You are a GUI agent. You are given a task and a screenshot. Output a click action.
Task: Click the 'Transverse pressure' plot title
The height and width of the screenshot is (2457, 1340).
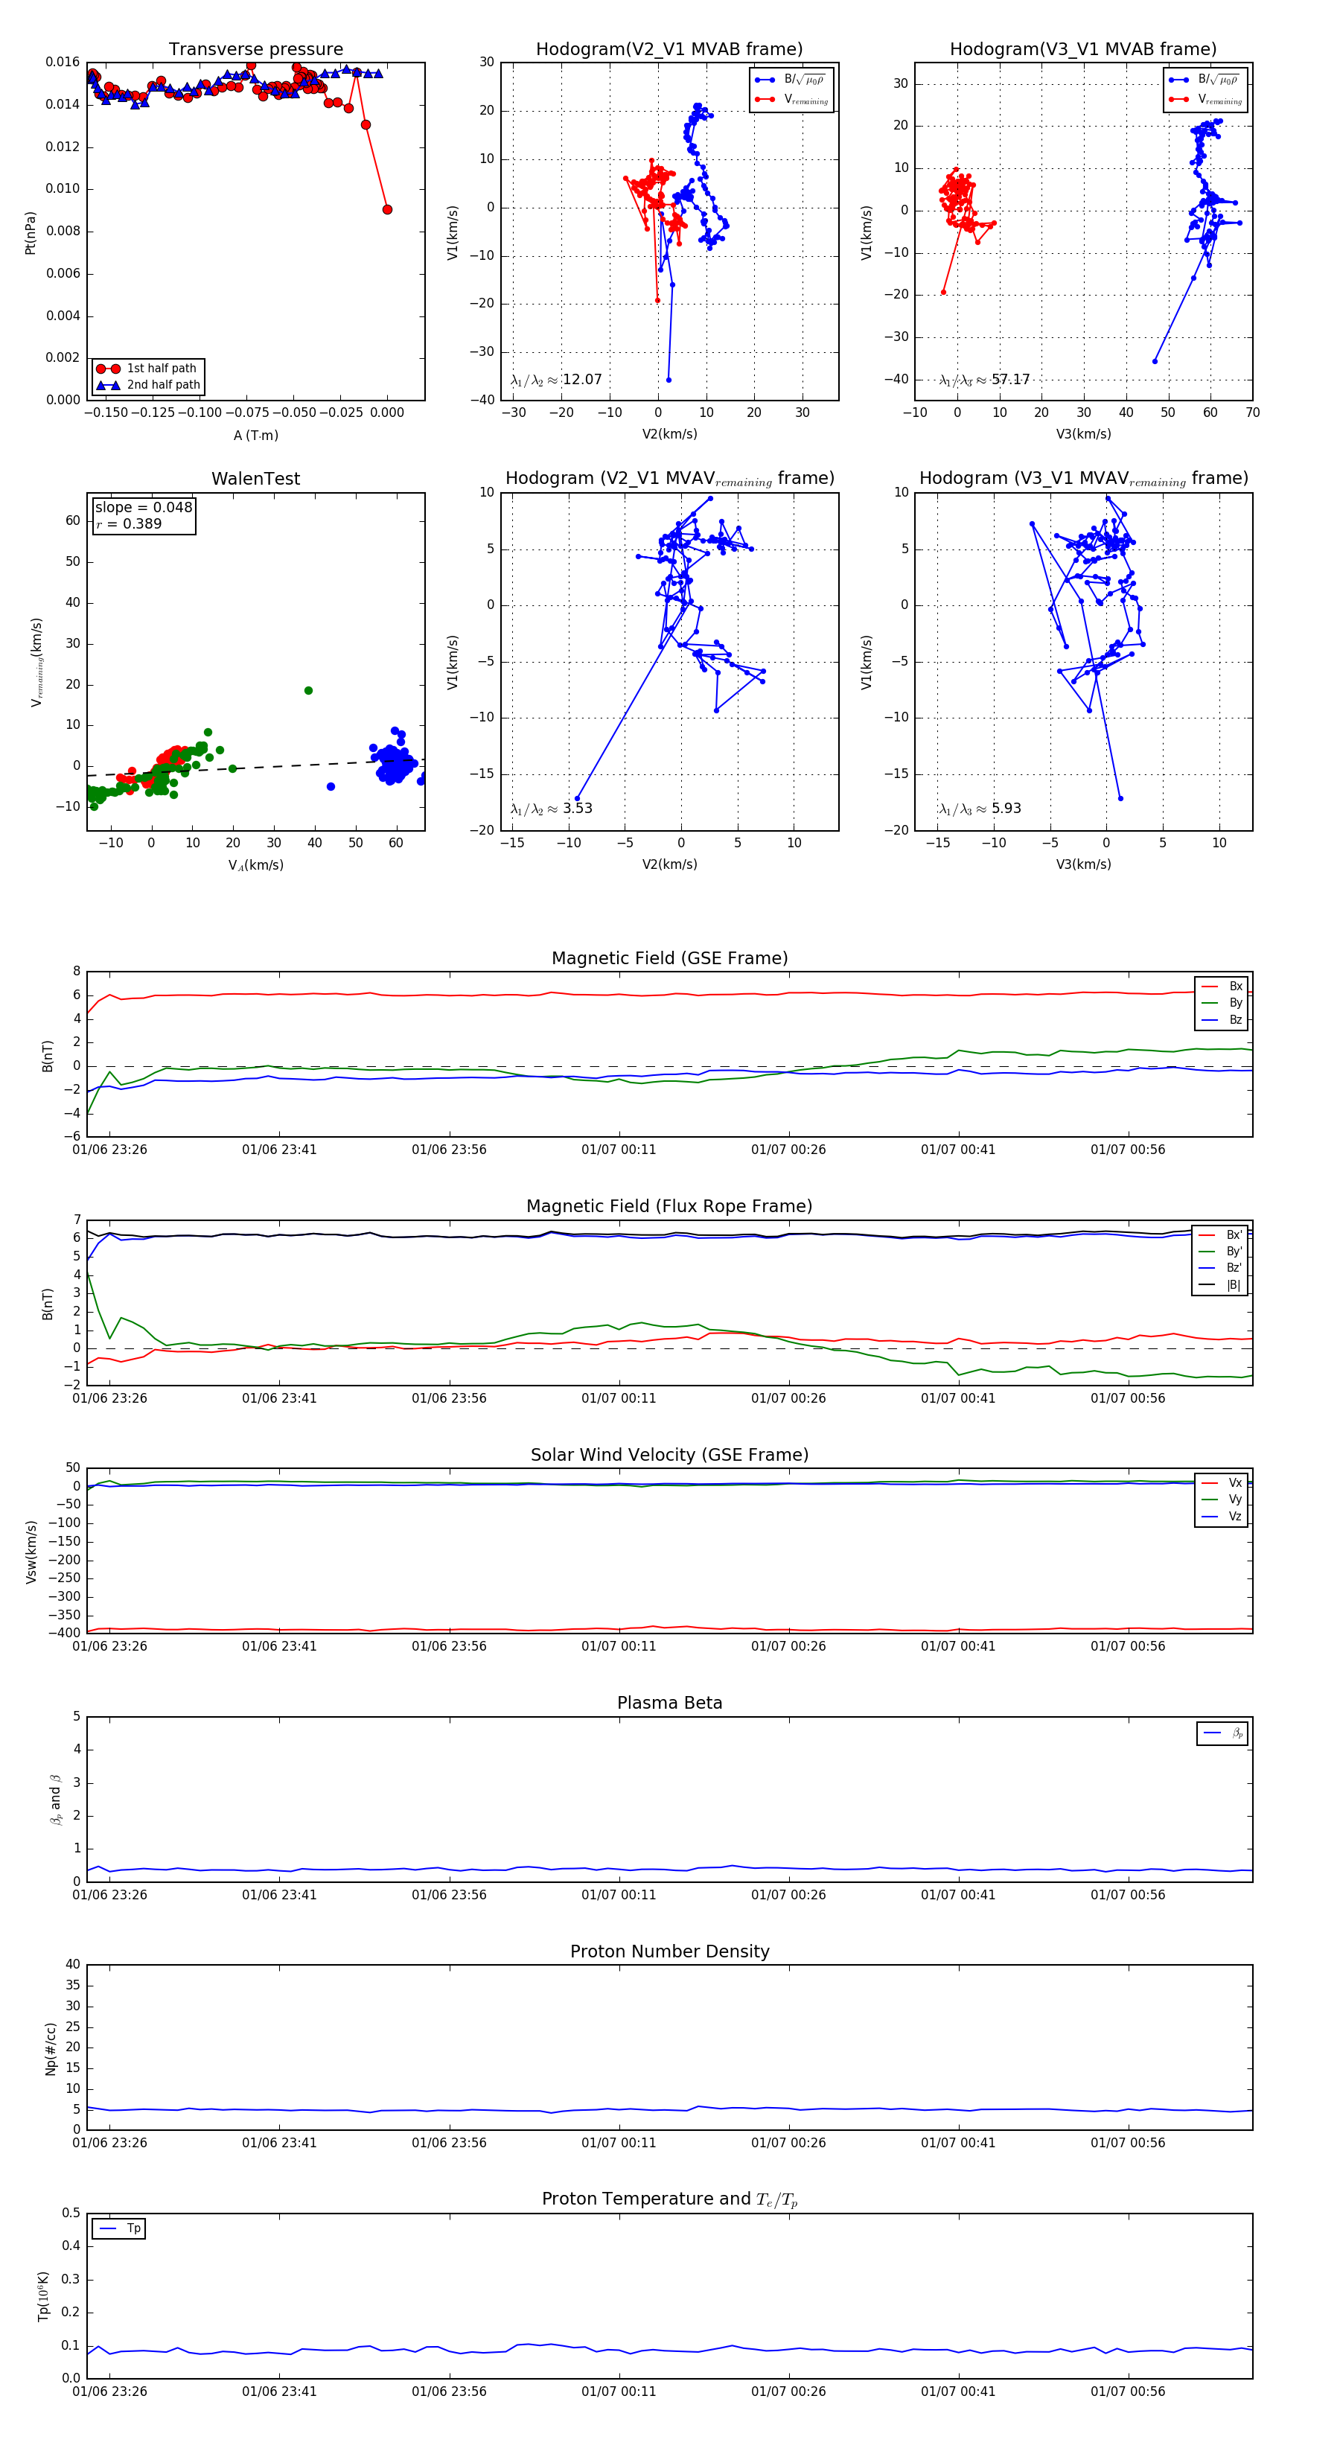pyautogui.click(x=255, y=50)
